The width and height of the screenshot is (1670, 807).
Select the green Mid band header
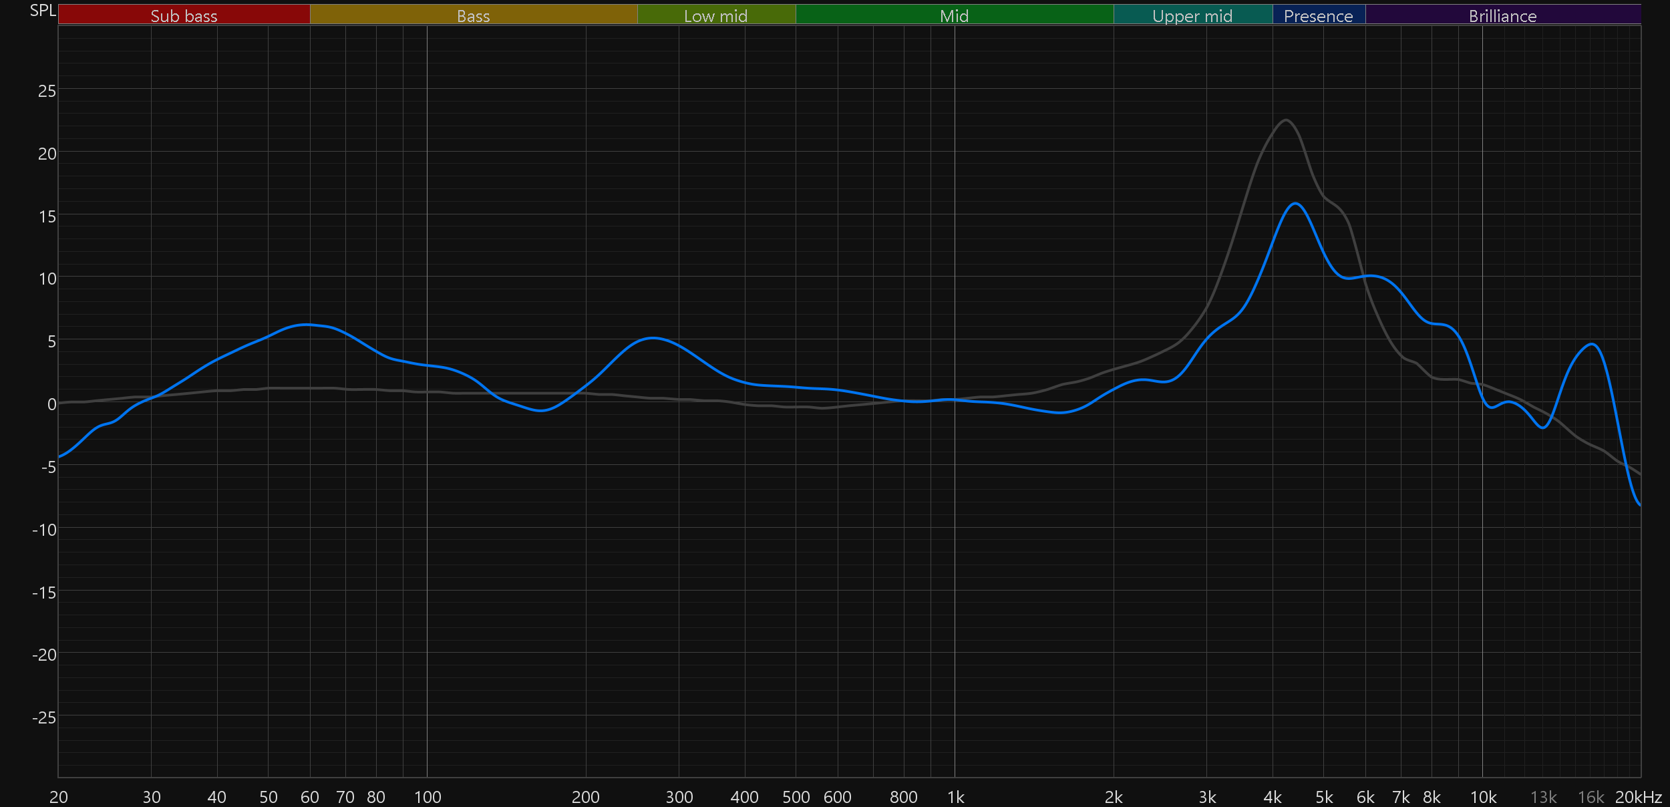954,15
